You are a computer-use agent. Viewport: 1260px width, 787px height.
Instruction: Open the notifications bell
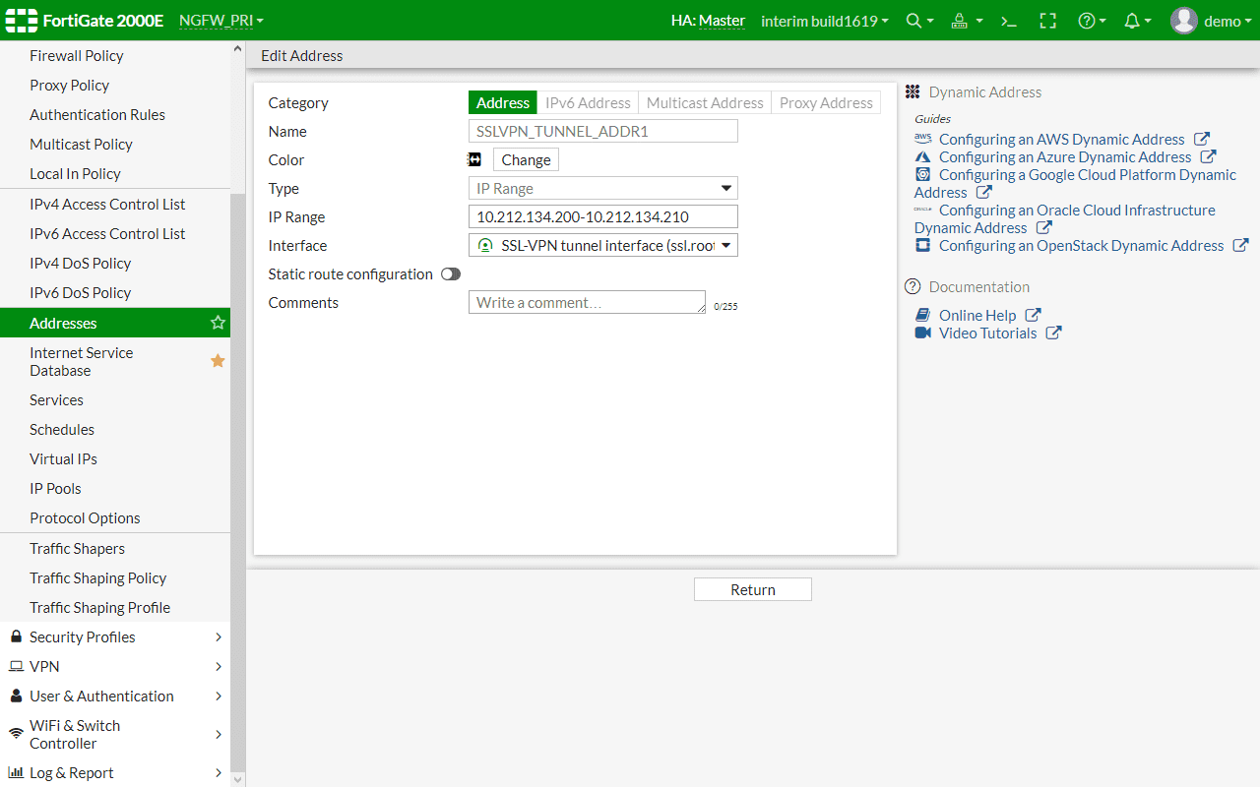pyautogui.click(x=1137, y=21)
